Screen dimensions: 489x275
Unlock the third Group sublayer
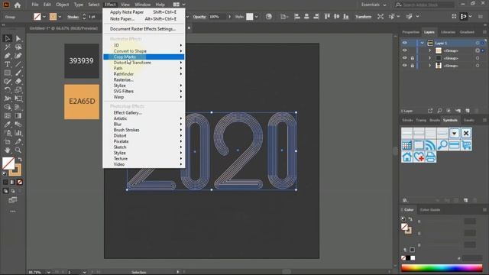click(x=413, y=66)
